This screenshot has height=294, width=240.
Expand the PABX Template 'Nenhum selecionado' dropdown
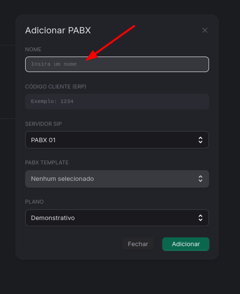coord(117,179)
